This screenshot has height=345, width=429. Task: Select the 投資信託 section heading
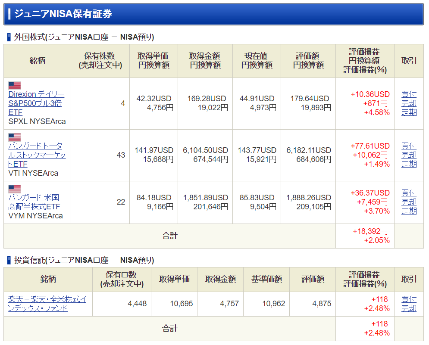click(x=84, y=260)
